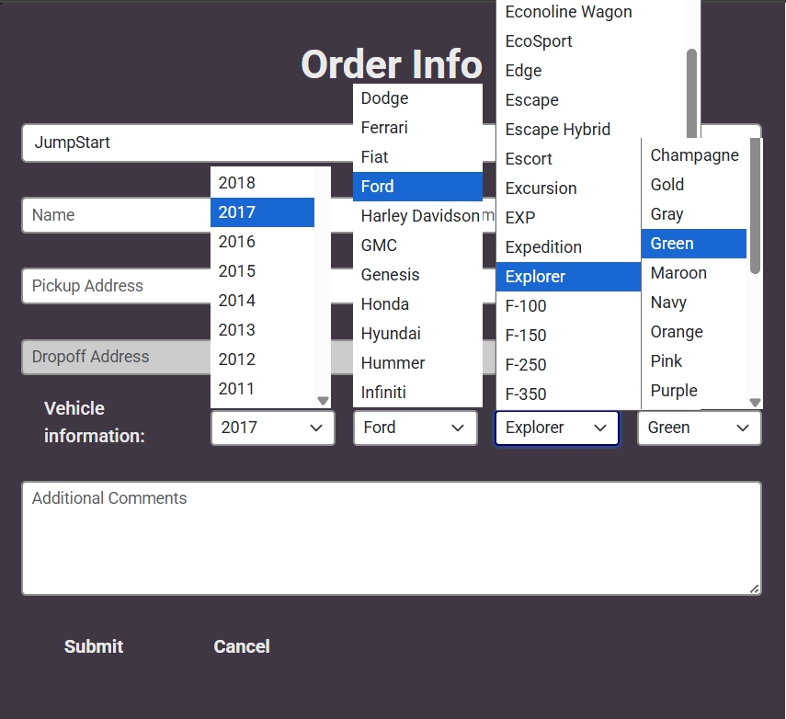The width and height of the screenshot is (786, 719).
Task: Click the Additional Comments text area
Action: click(x=391, y=538)
